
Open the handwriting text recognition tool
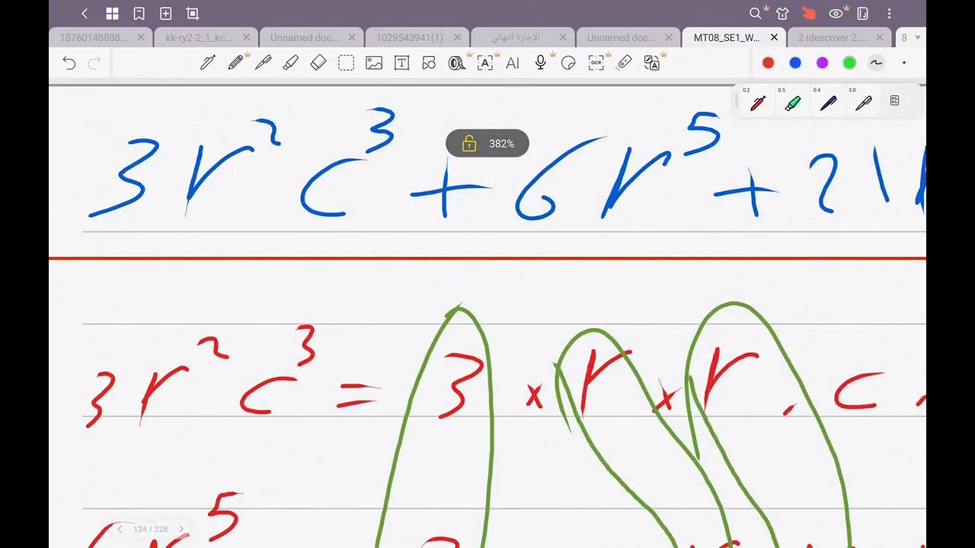point(485,63)
